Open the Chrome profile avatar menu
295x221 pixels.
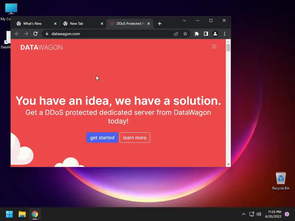click(215, 34)
